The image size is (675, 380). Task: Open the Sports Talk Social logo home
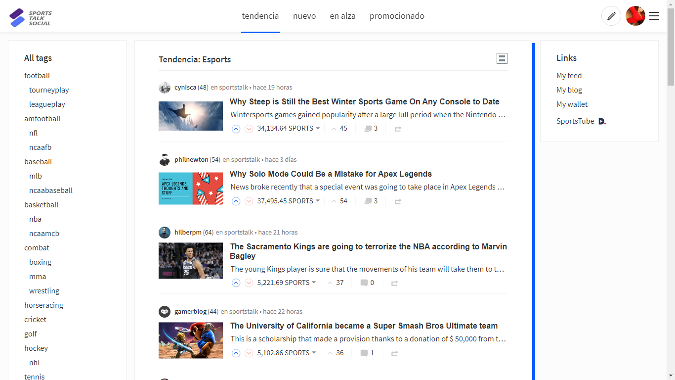point(30,18)
